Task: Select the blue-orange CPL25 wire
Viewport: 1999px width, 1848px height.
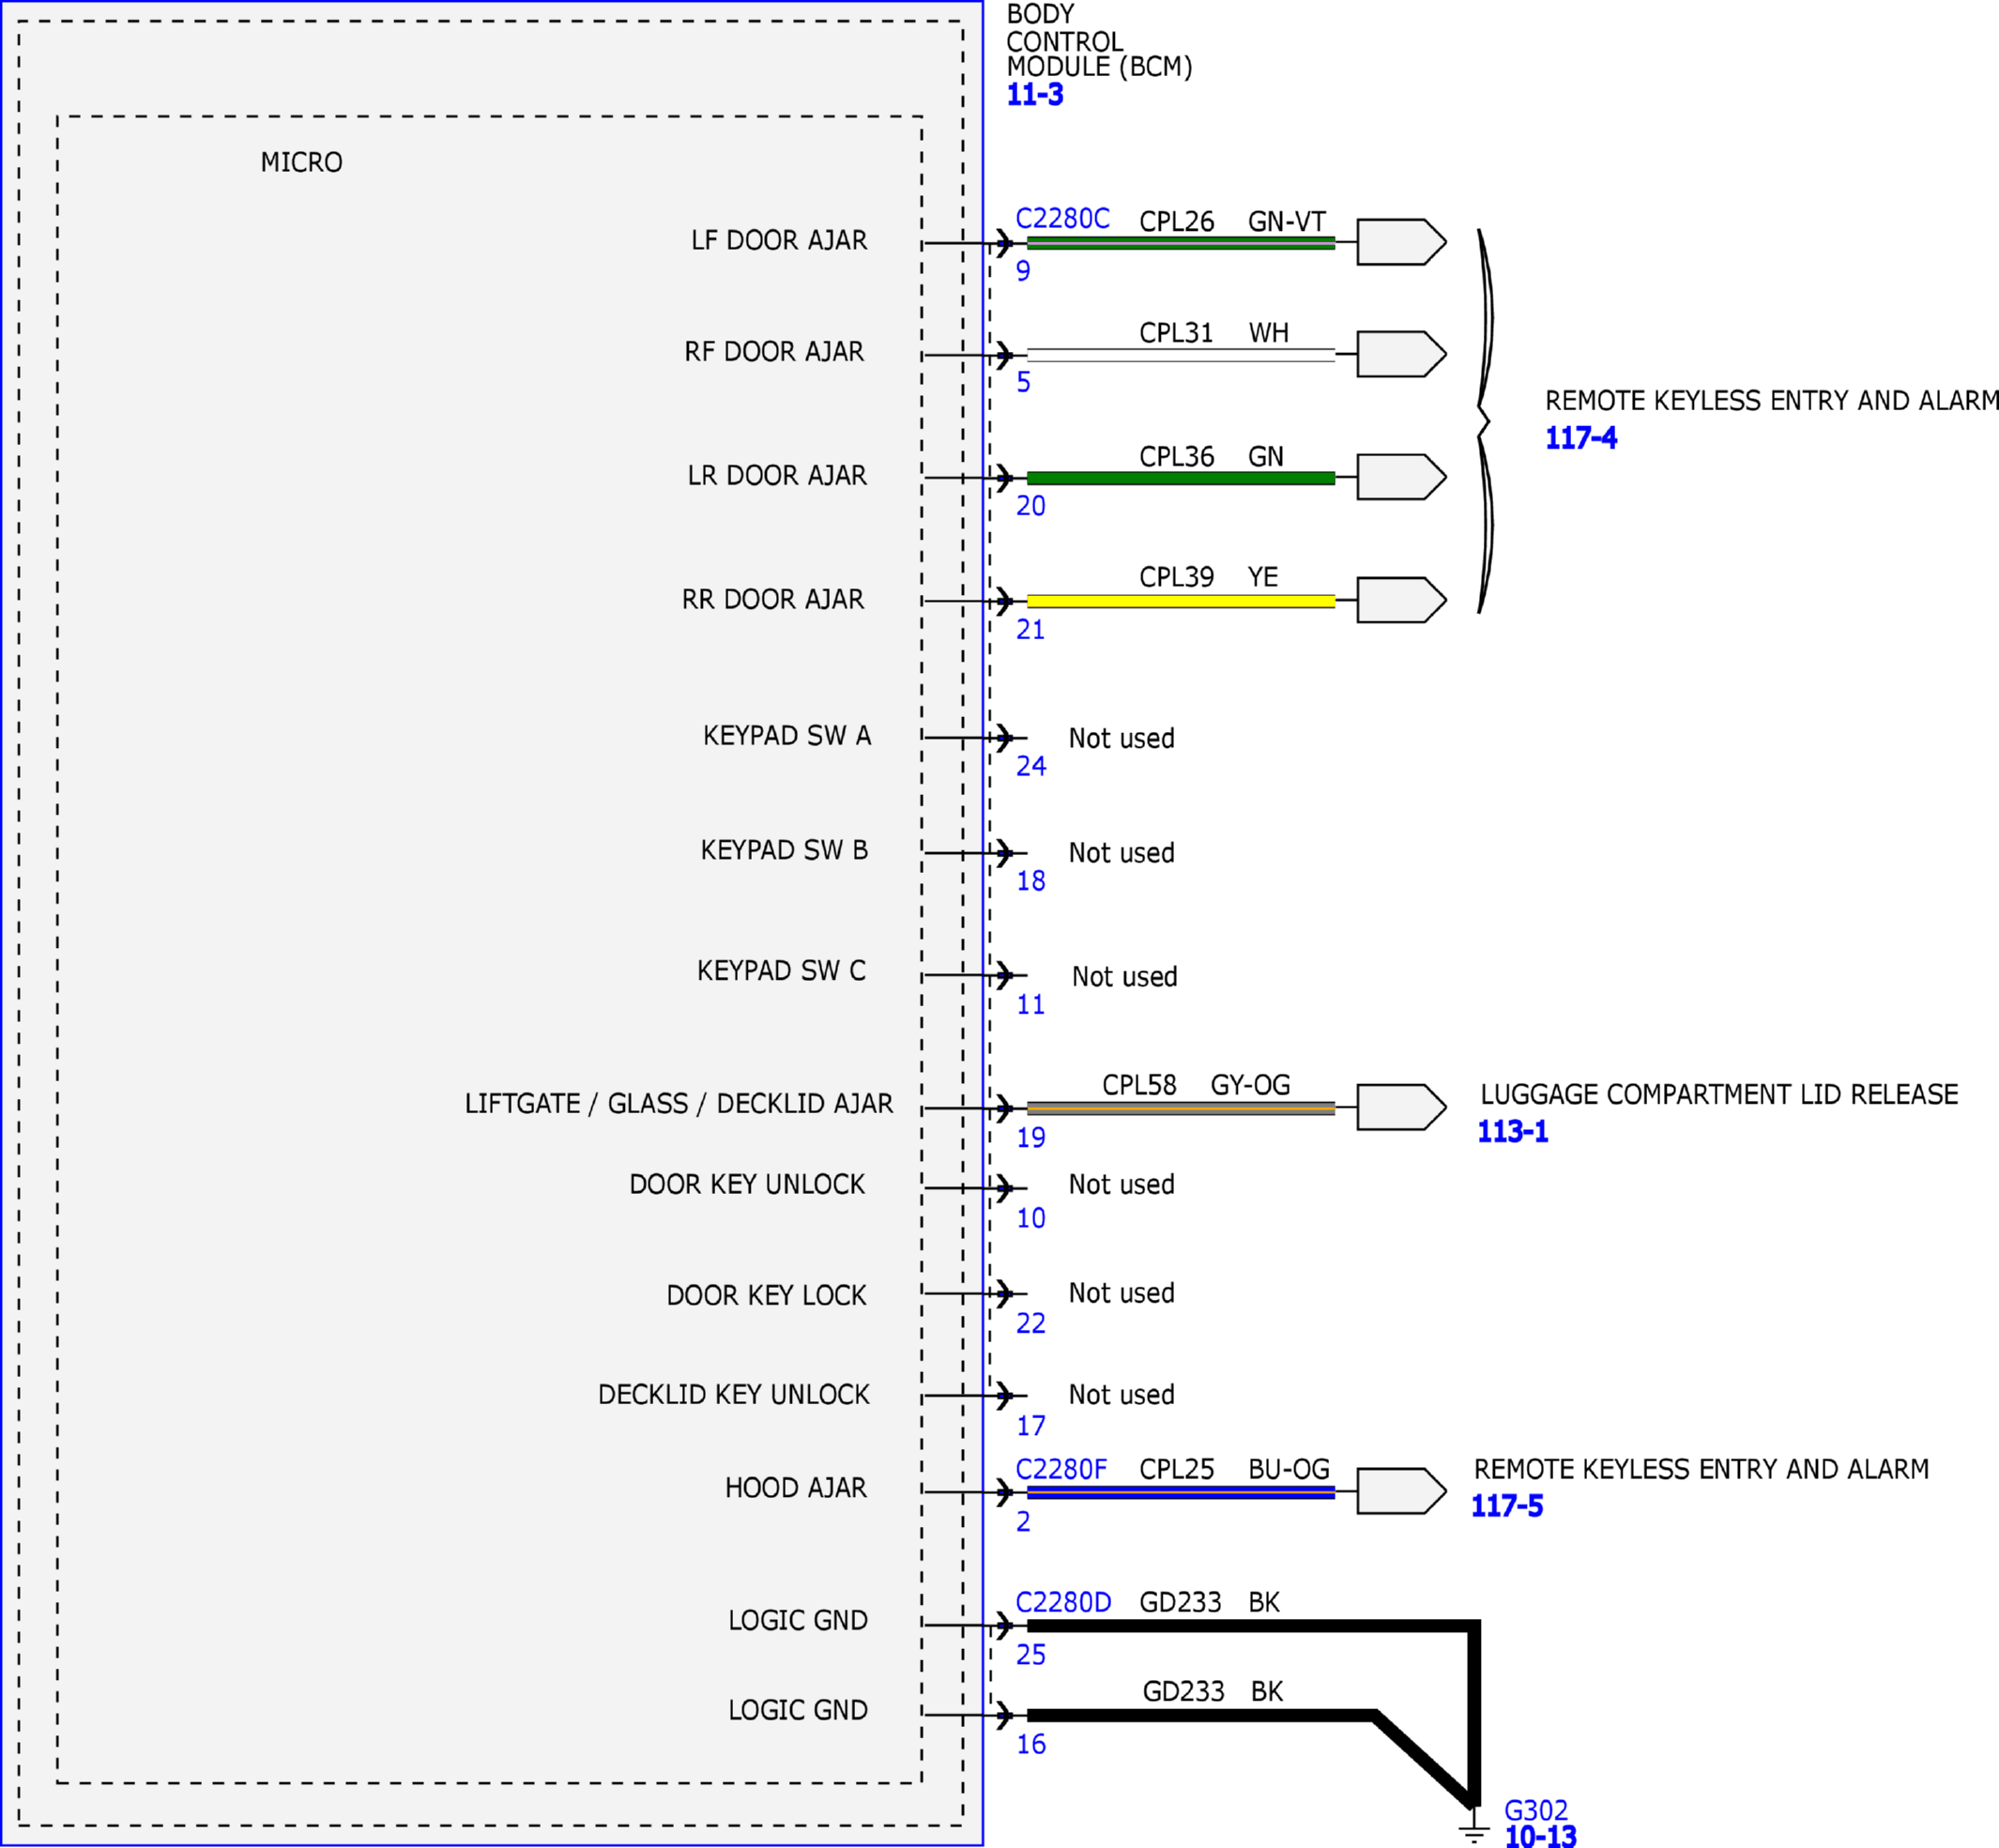Action: 1181,1492
